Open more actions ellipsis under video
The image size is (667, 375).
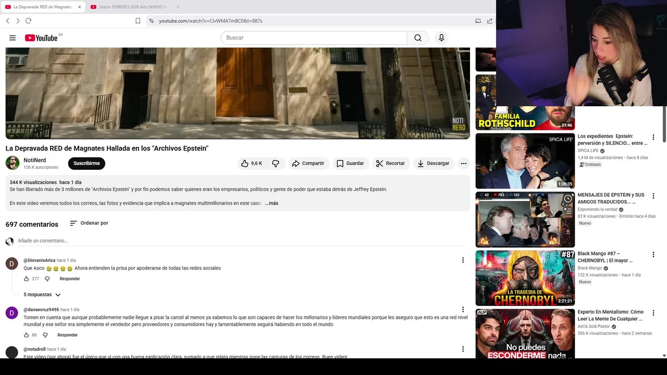(463, 164)
